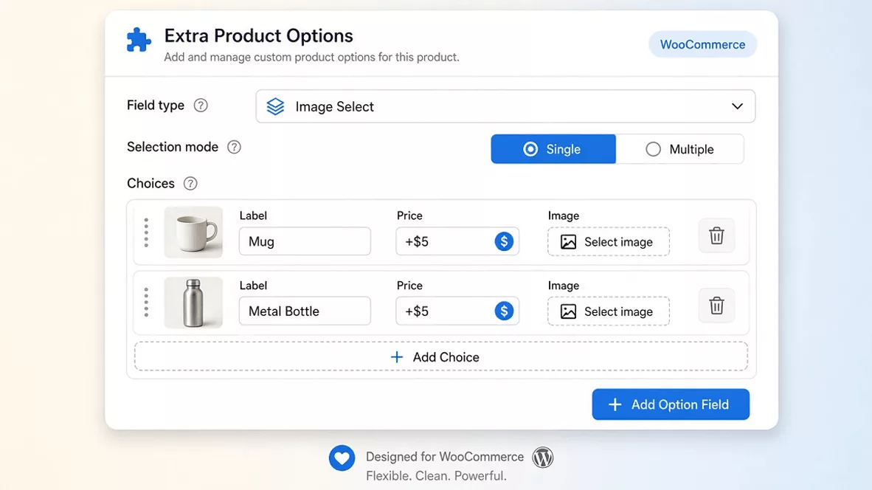Open Choices help question mark
Screen dimensions: 872x490
[190, 184]
